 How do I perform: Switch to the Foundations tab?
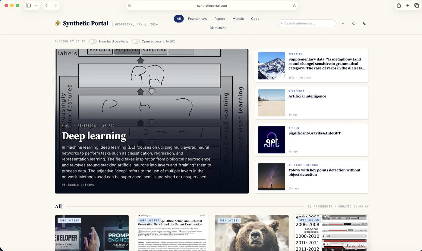coord(197,19)
